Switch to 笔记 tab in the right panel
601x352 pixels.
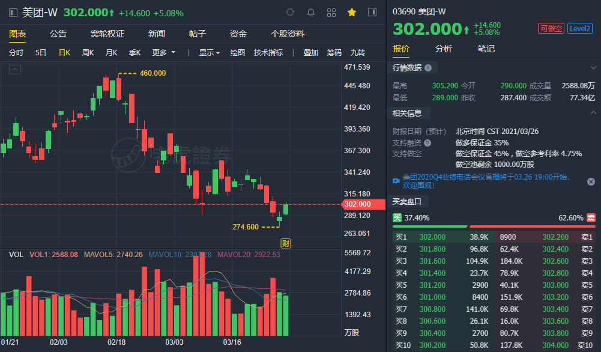point(486,49)
